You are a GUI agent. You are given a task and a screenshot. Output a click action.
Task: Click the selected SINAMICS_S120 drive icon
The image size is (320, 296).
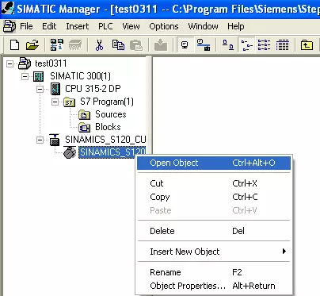70,152
